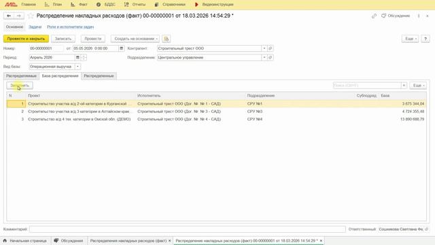Select row 3 Омской обл. project
435x245 pixels.
[x=216, y=119]
